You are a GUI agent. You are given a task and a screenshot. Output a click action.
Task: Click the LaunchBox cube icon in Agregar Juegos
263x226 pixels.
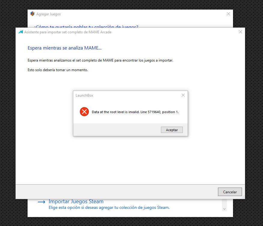click(x=32, y=14)
